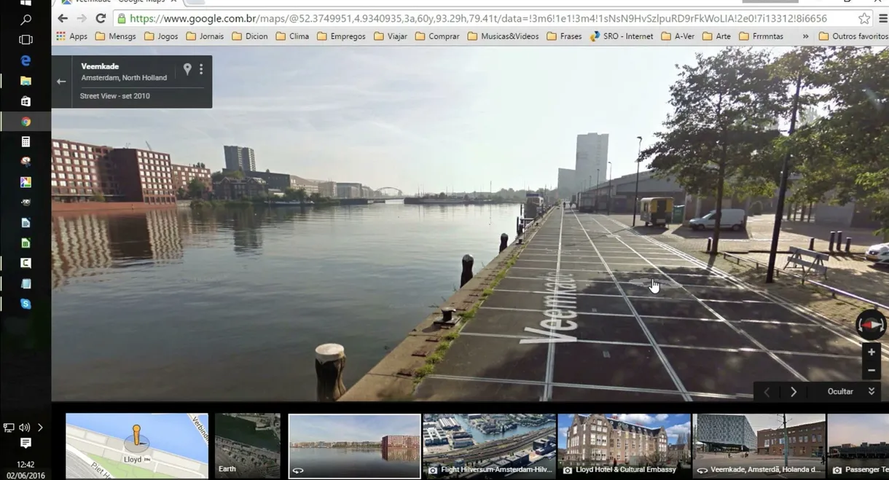
Task: Open the Apps shortcut in bookmarks bar
Action: pos(71,36)
